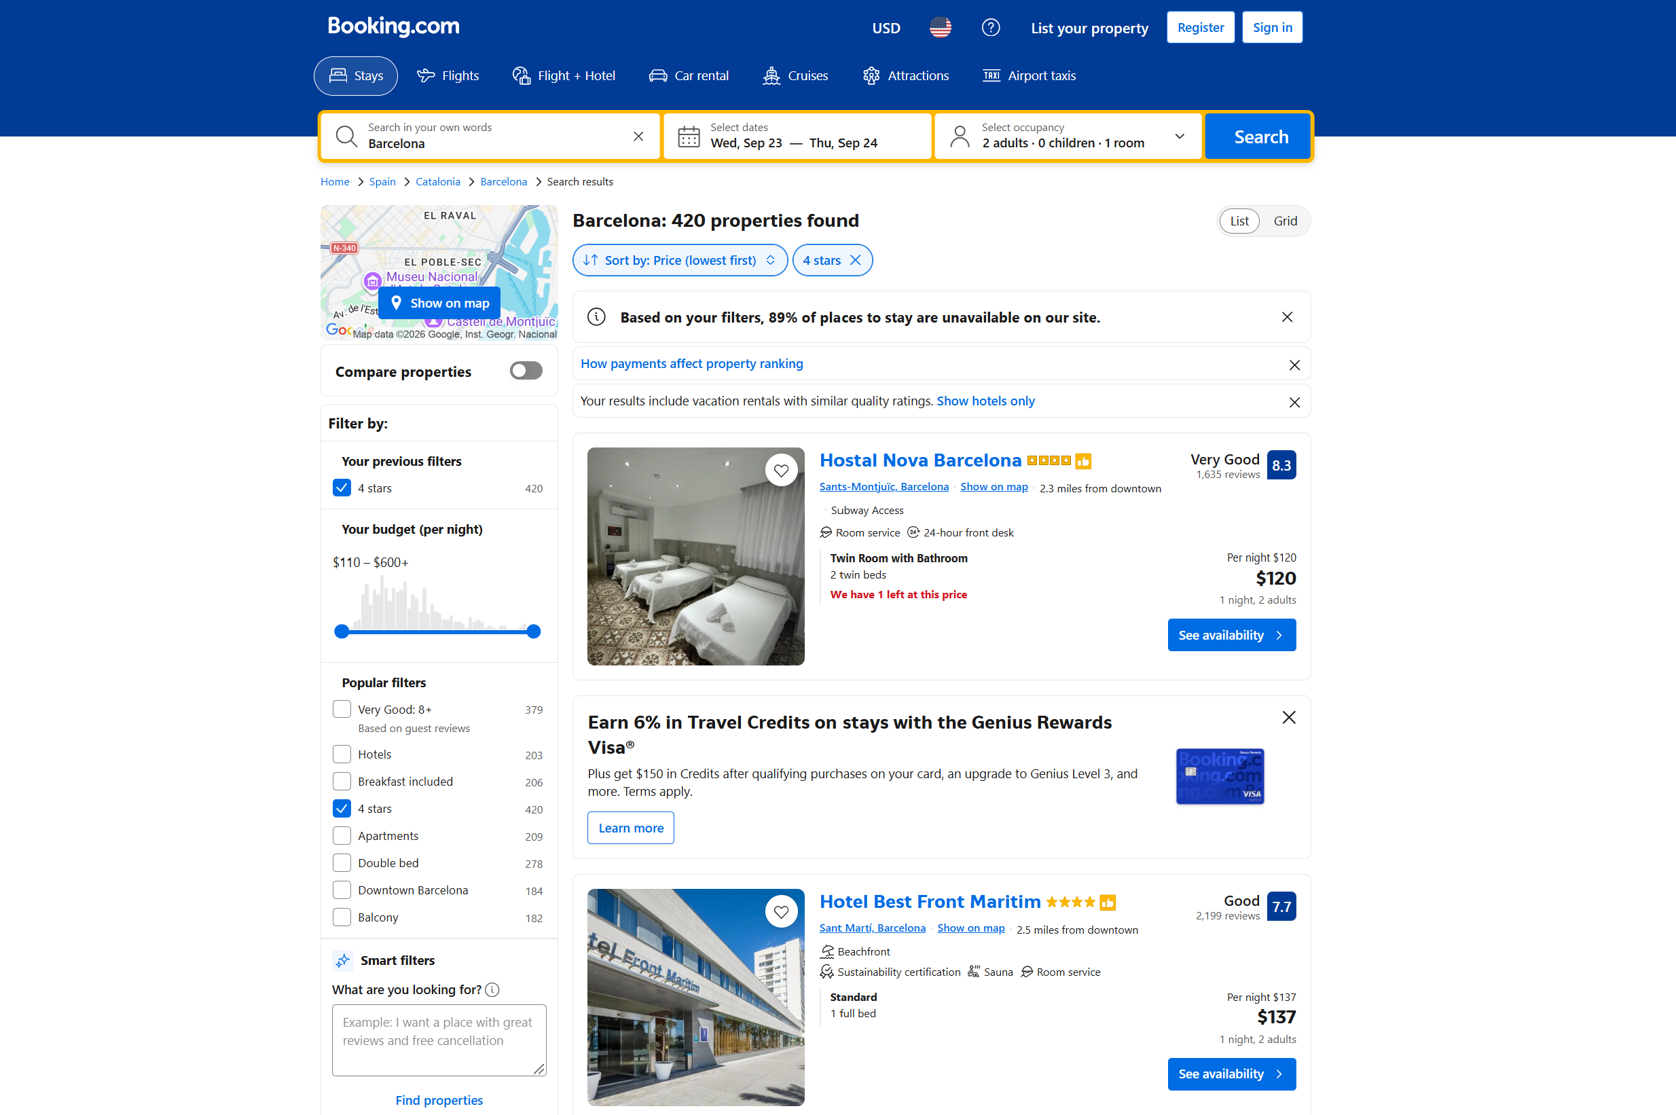Open the Sort by: Price (lowest first) dropdown
This screenshot has width=1676, height=1115.
(680, 260)
